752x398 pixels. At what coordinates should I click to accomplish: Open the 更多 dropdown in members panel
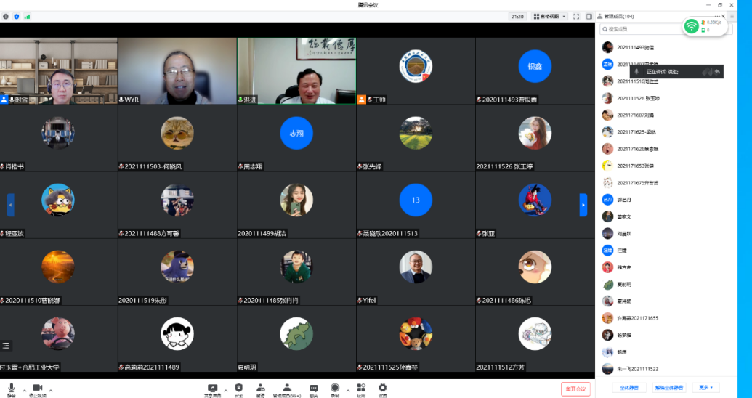pos(705,388)
